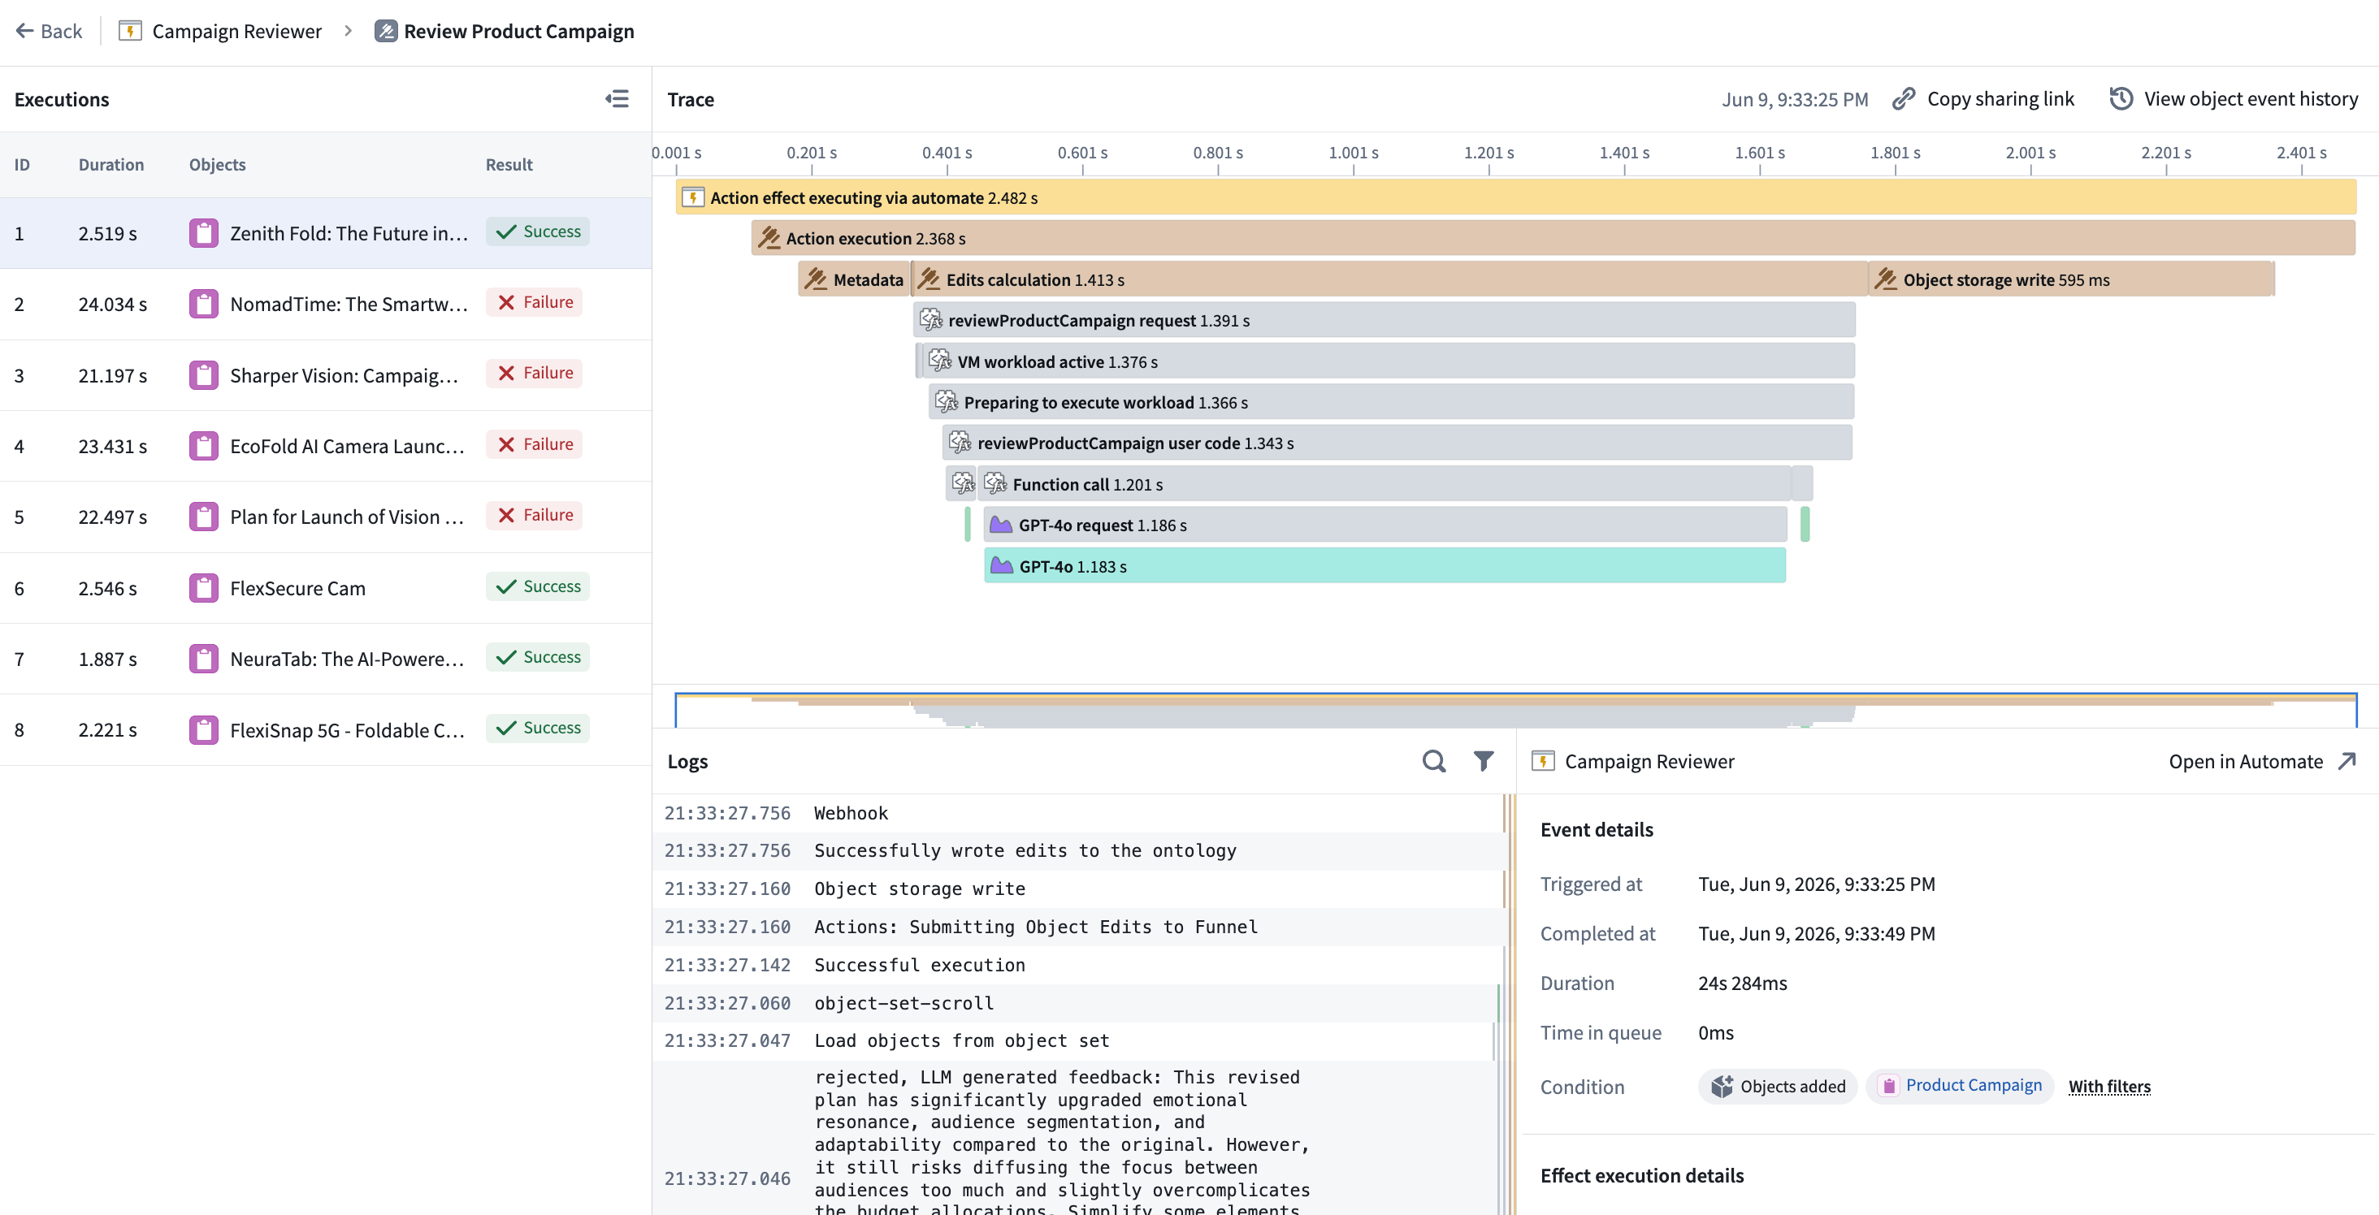Click the model icon on GPT-4o request span

[1001, 525]
